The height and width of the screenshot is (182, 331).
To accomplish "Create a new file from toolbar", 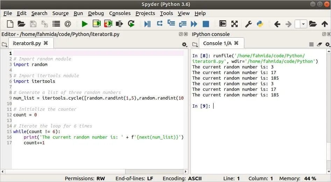I will [x=10, y=24].
